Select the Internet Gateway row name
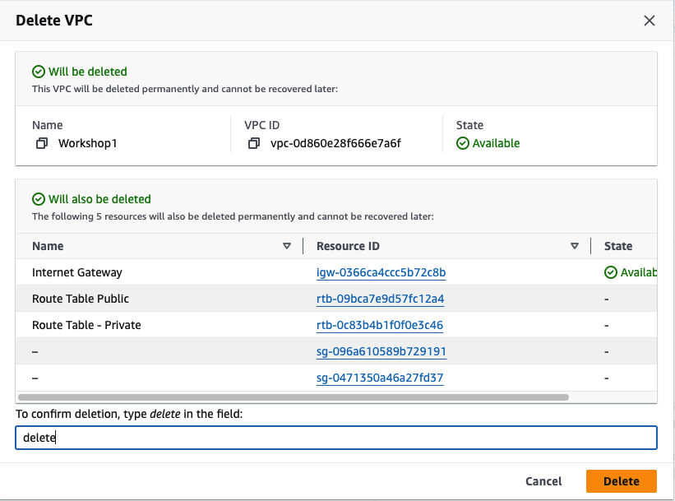The height and width of the screenshot is (501, 675). click(x=77, y=272)
